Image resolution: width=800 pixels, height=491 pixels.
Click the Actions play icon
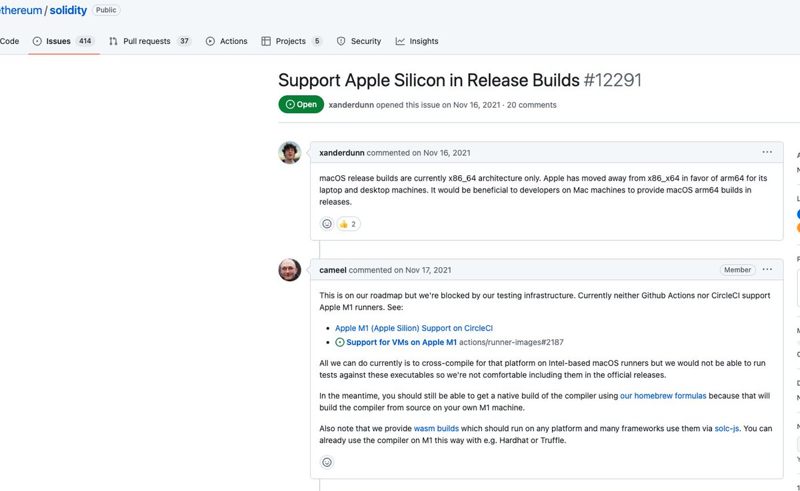(209, 41)
